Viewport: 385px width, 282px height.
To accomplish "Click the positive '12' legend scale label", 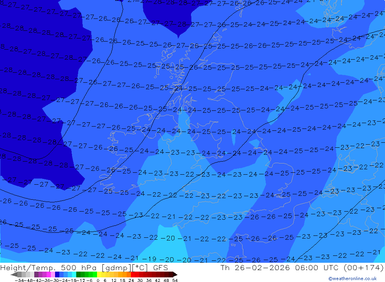I will 114,280.
